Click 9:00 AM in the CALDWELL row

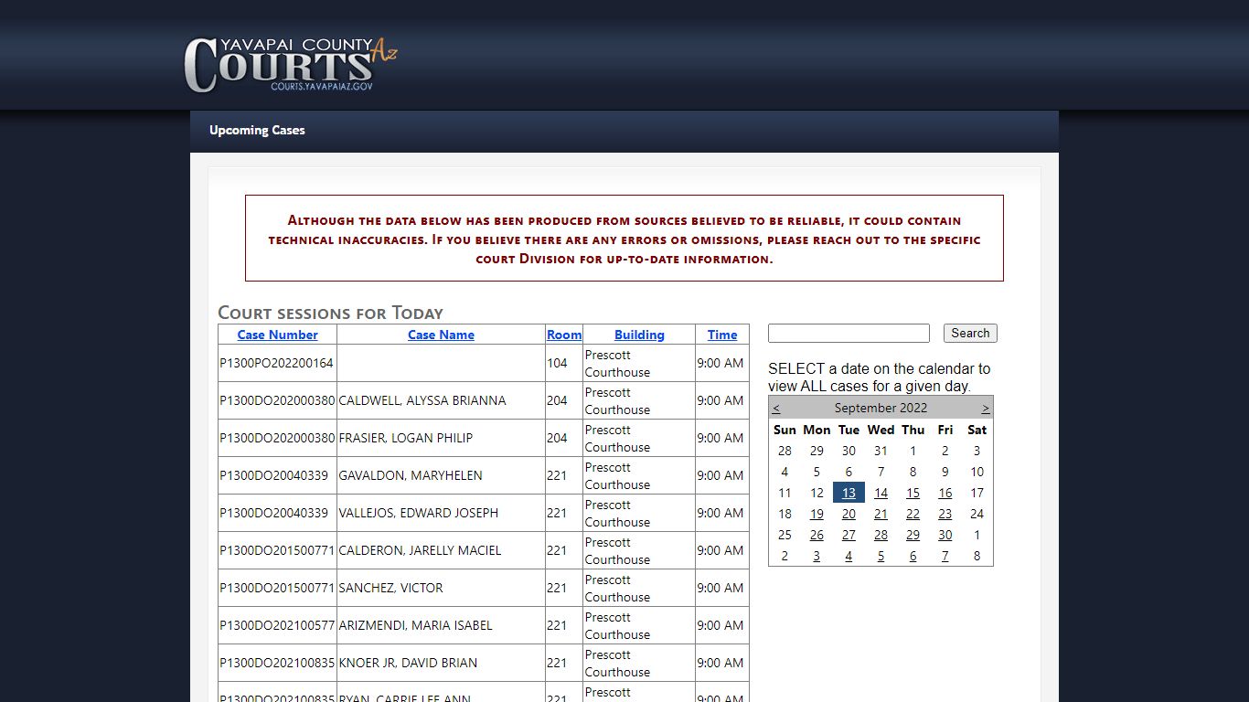tap(721, 400)
